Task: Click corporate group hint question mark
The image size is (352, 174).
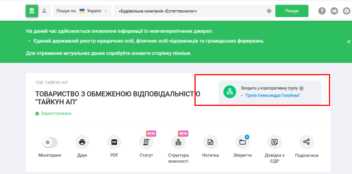Action: tap(301, 88)
